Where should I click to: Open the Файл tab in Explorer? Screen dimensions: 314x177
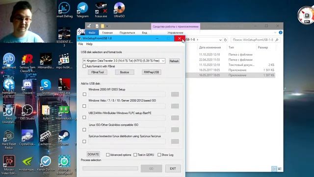coord(92,32)
